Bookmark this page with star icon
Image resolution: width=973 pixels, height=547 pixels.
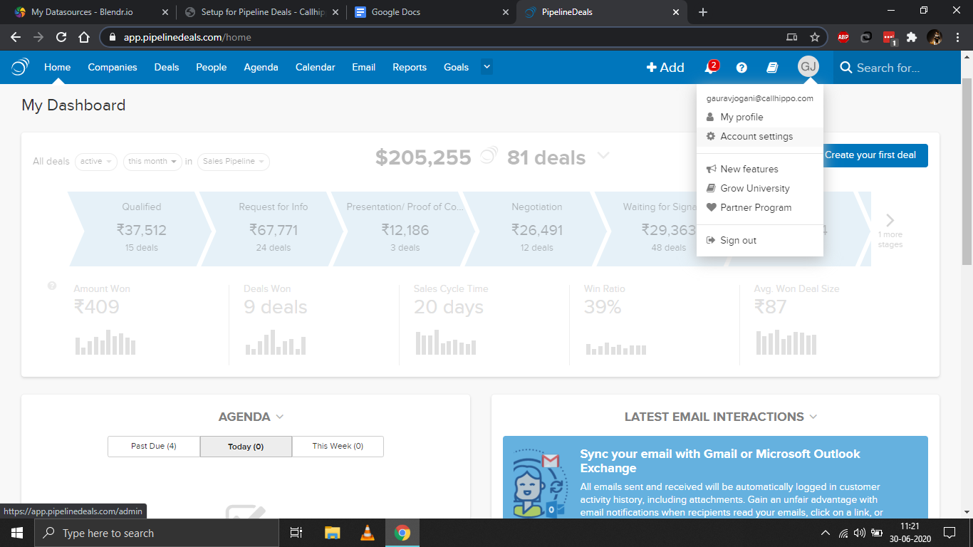815,37
